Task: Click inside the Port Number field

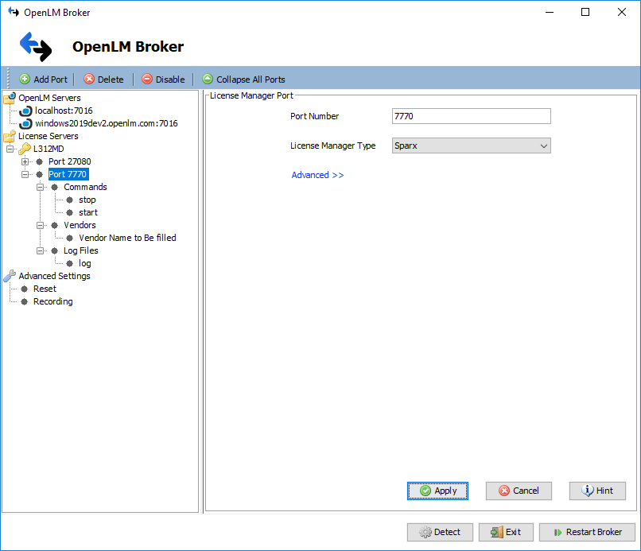Action: click(x=471, y=116)
